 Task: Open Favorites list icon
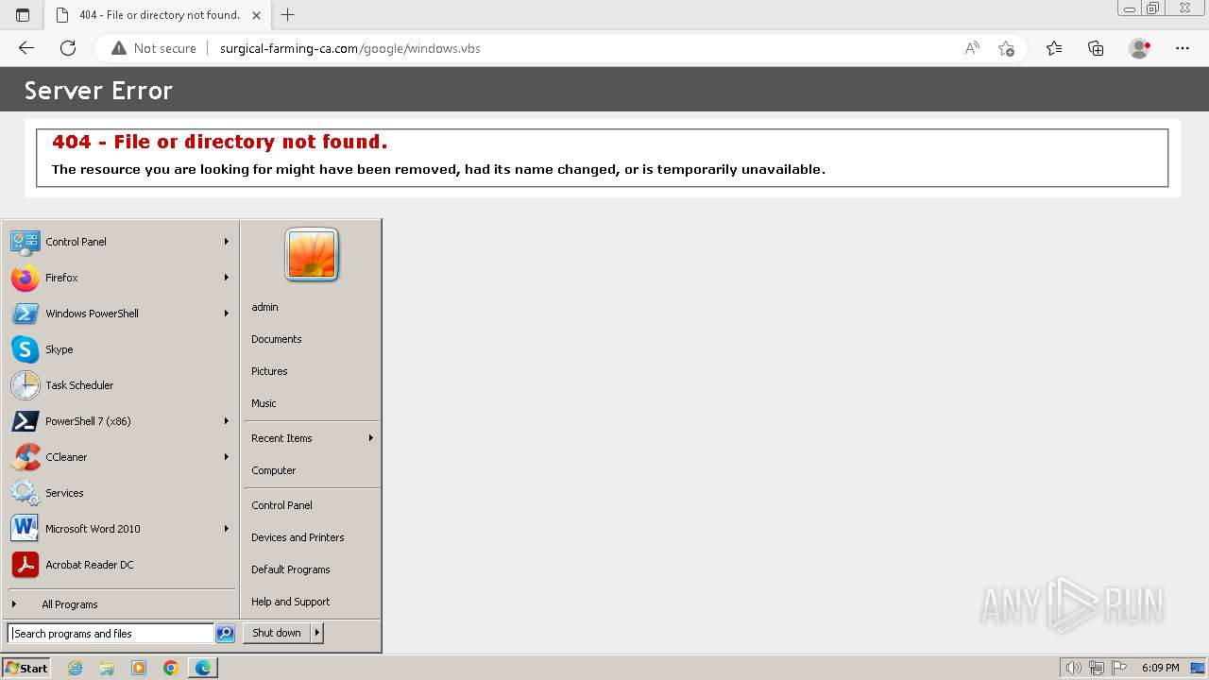1054,48
